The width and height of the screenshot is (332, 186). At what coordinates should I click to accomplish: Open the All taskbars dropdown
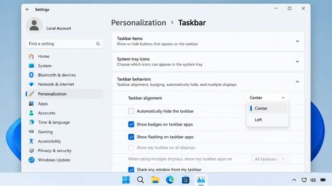[x=270, y=159]
